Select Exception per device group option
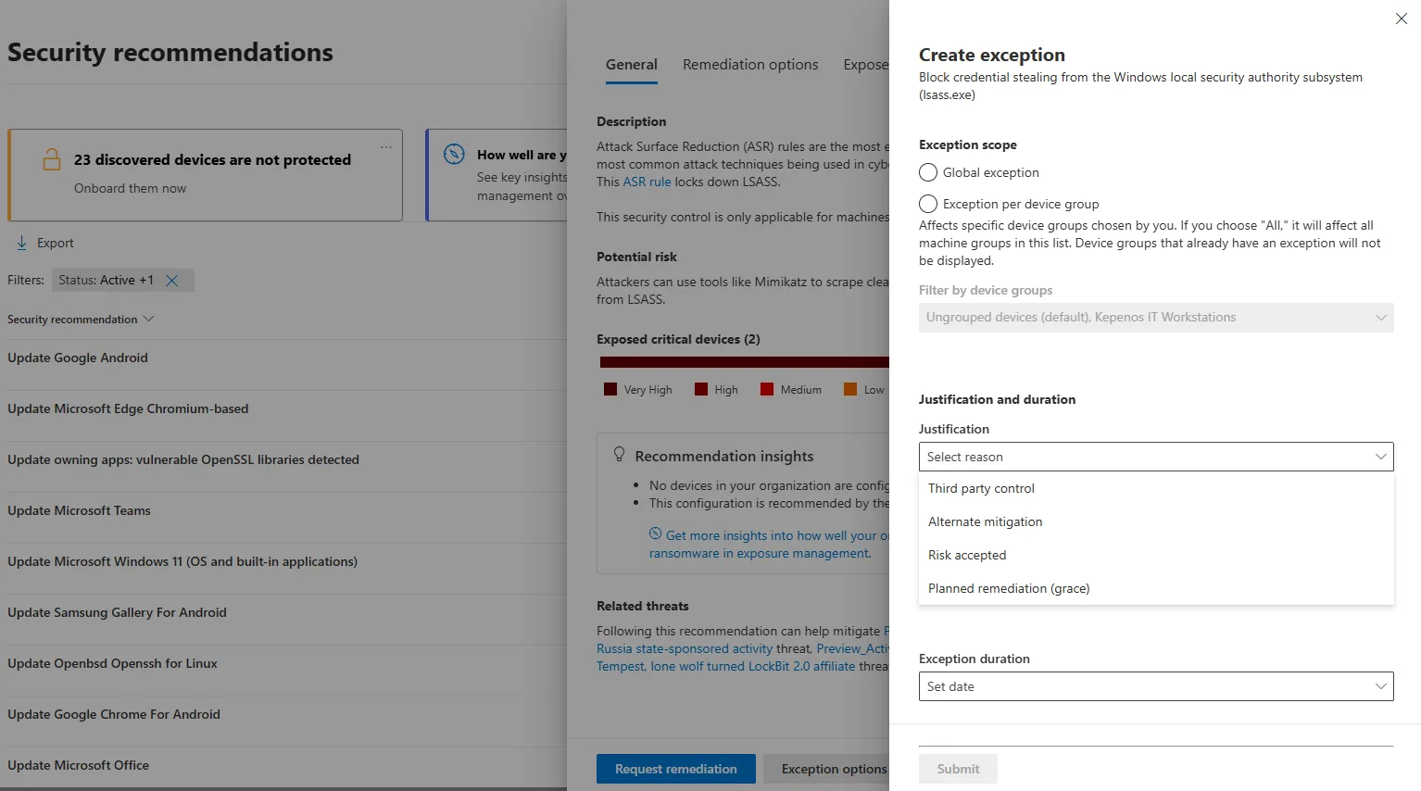The height and width of the screenshot is (791, 1421). (x=928, y=204)
